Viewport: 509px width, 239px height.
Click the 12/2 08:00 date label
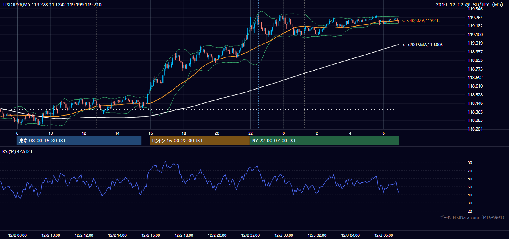click(x=18, y=235)
